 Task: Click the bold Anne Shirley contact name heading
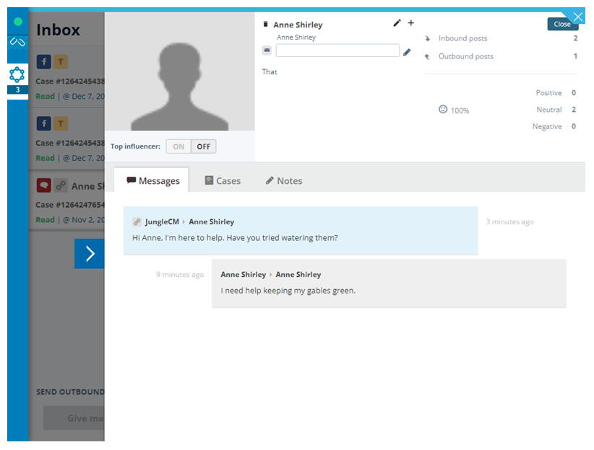coord(298,25)
